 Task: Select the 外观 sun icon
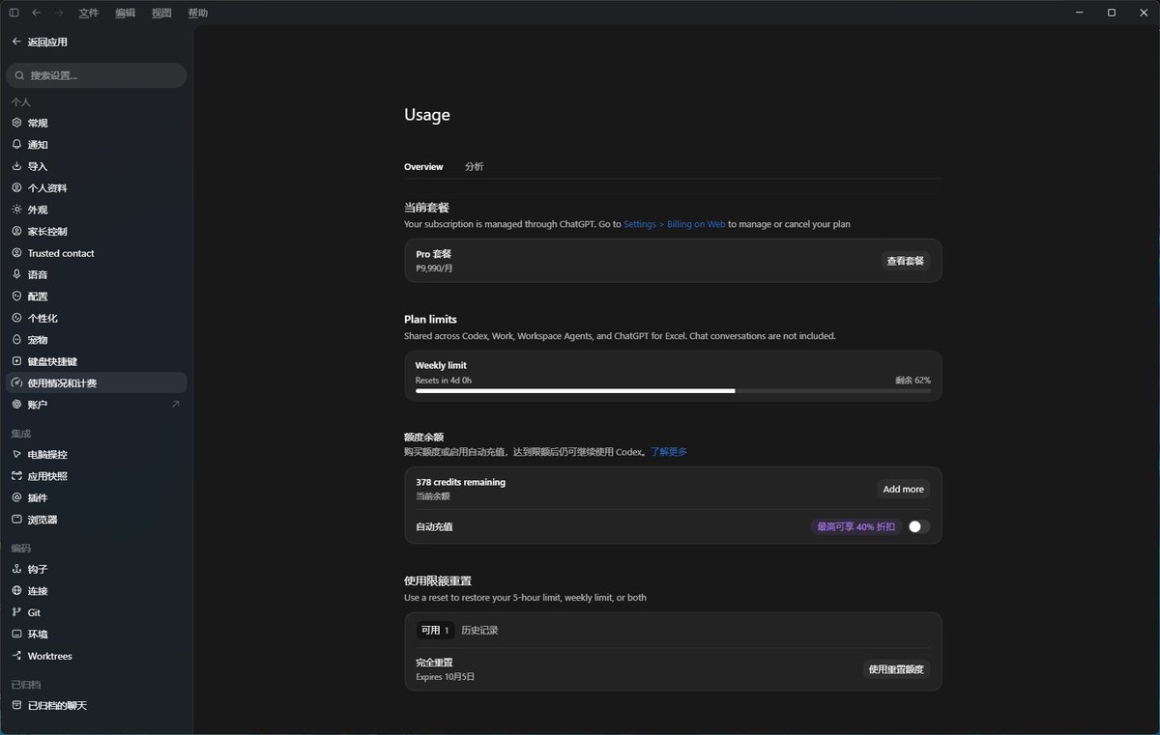pyautogui.click(x=16, y=210)
